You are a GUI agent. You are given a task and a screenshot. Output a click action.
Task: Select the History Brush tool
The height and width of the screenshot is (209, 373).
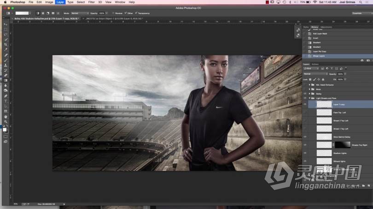tap(6, 70)
